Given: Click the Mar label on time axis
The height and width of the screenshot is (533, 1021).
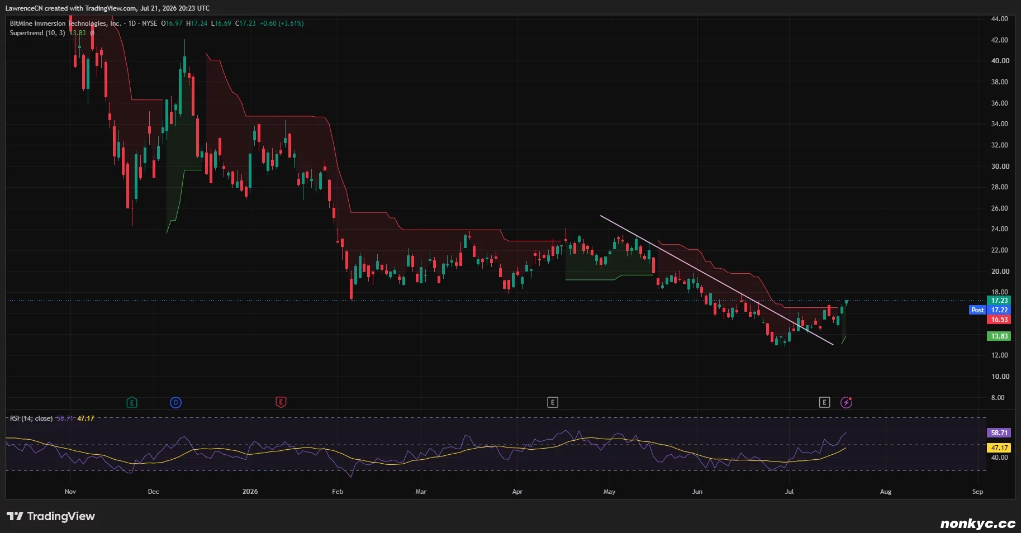Looking at the screenshot, I should pyautogui.click(x=421, y=492).
